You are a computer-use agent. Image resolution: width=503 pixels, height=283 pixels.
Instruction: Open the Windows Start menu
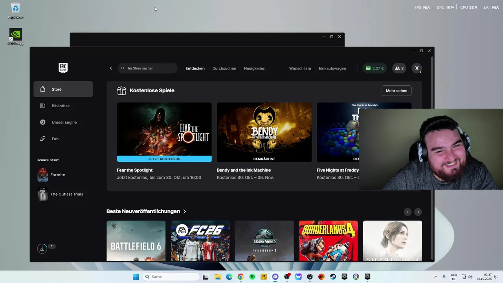pyautogui.click(x=136, y=277)
